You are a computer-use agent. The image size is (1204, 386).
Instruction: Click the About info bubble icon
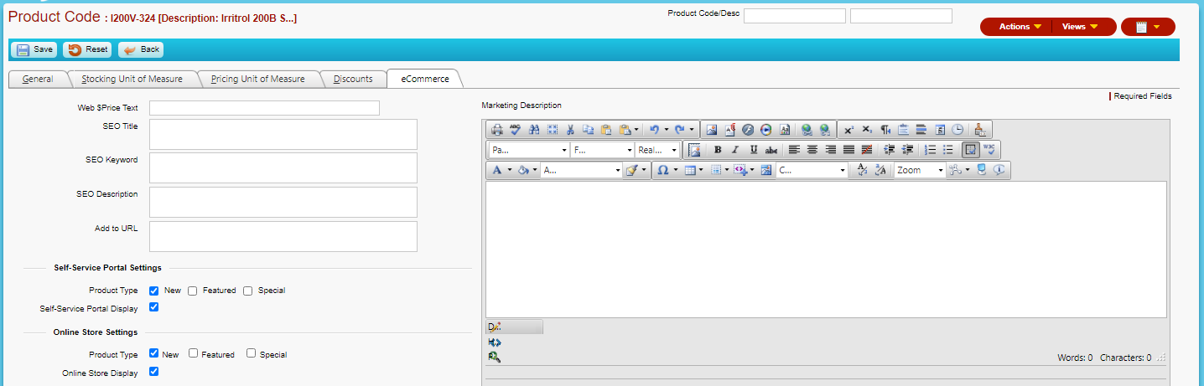[999, 170]
